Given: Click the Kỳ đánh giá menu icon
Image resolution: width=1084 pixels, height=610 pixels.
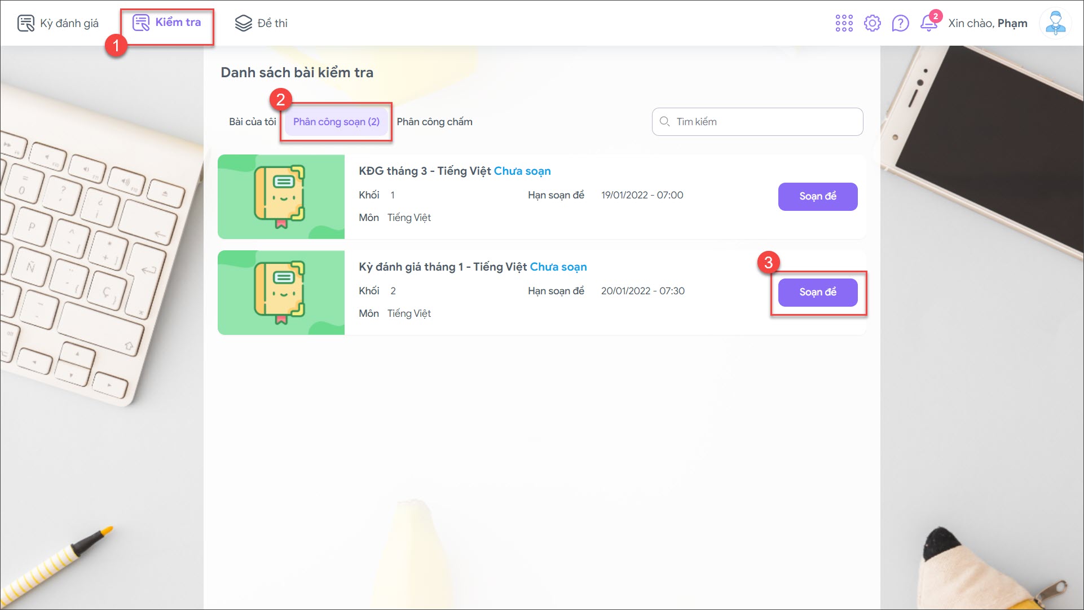Looking at the screenshot, I should [x=26, y=23].
